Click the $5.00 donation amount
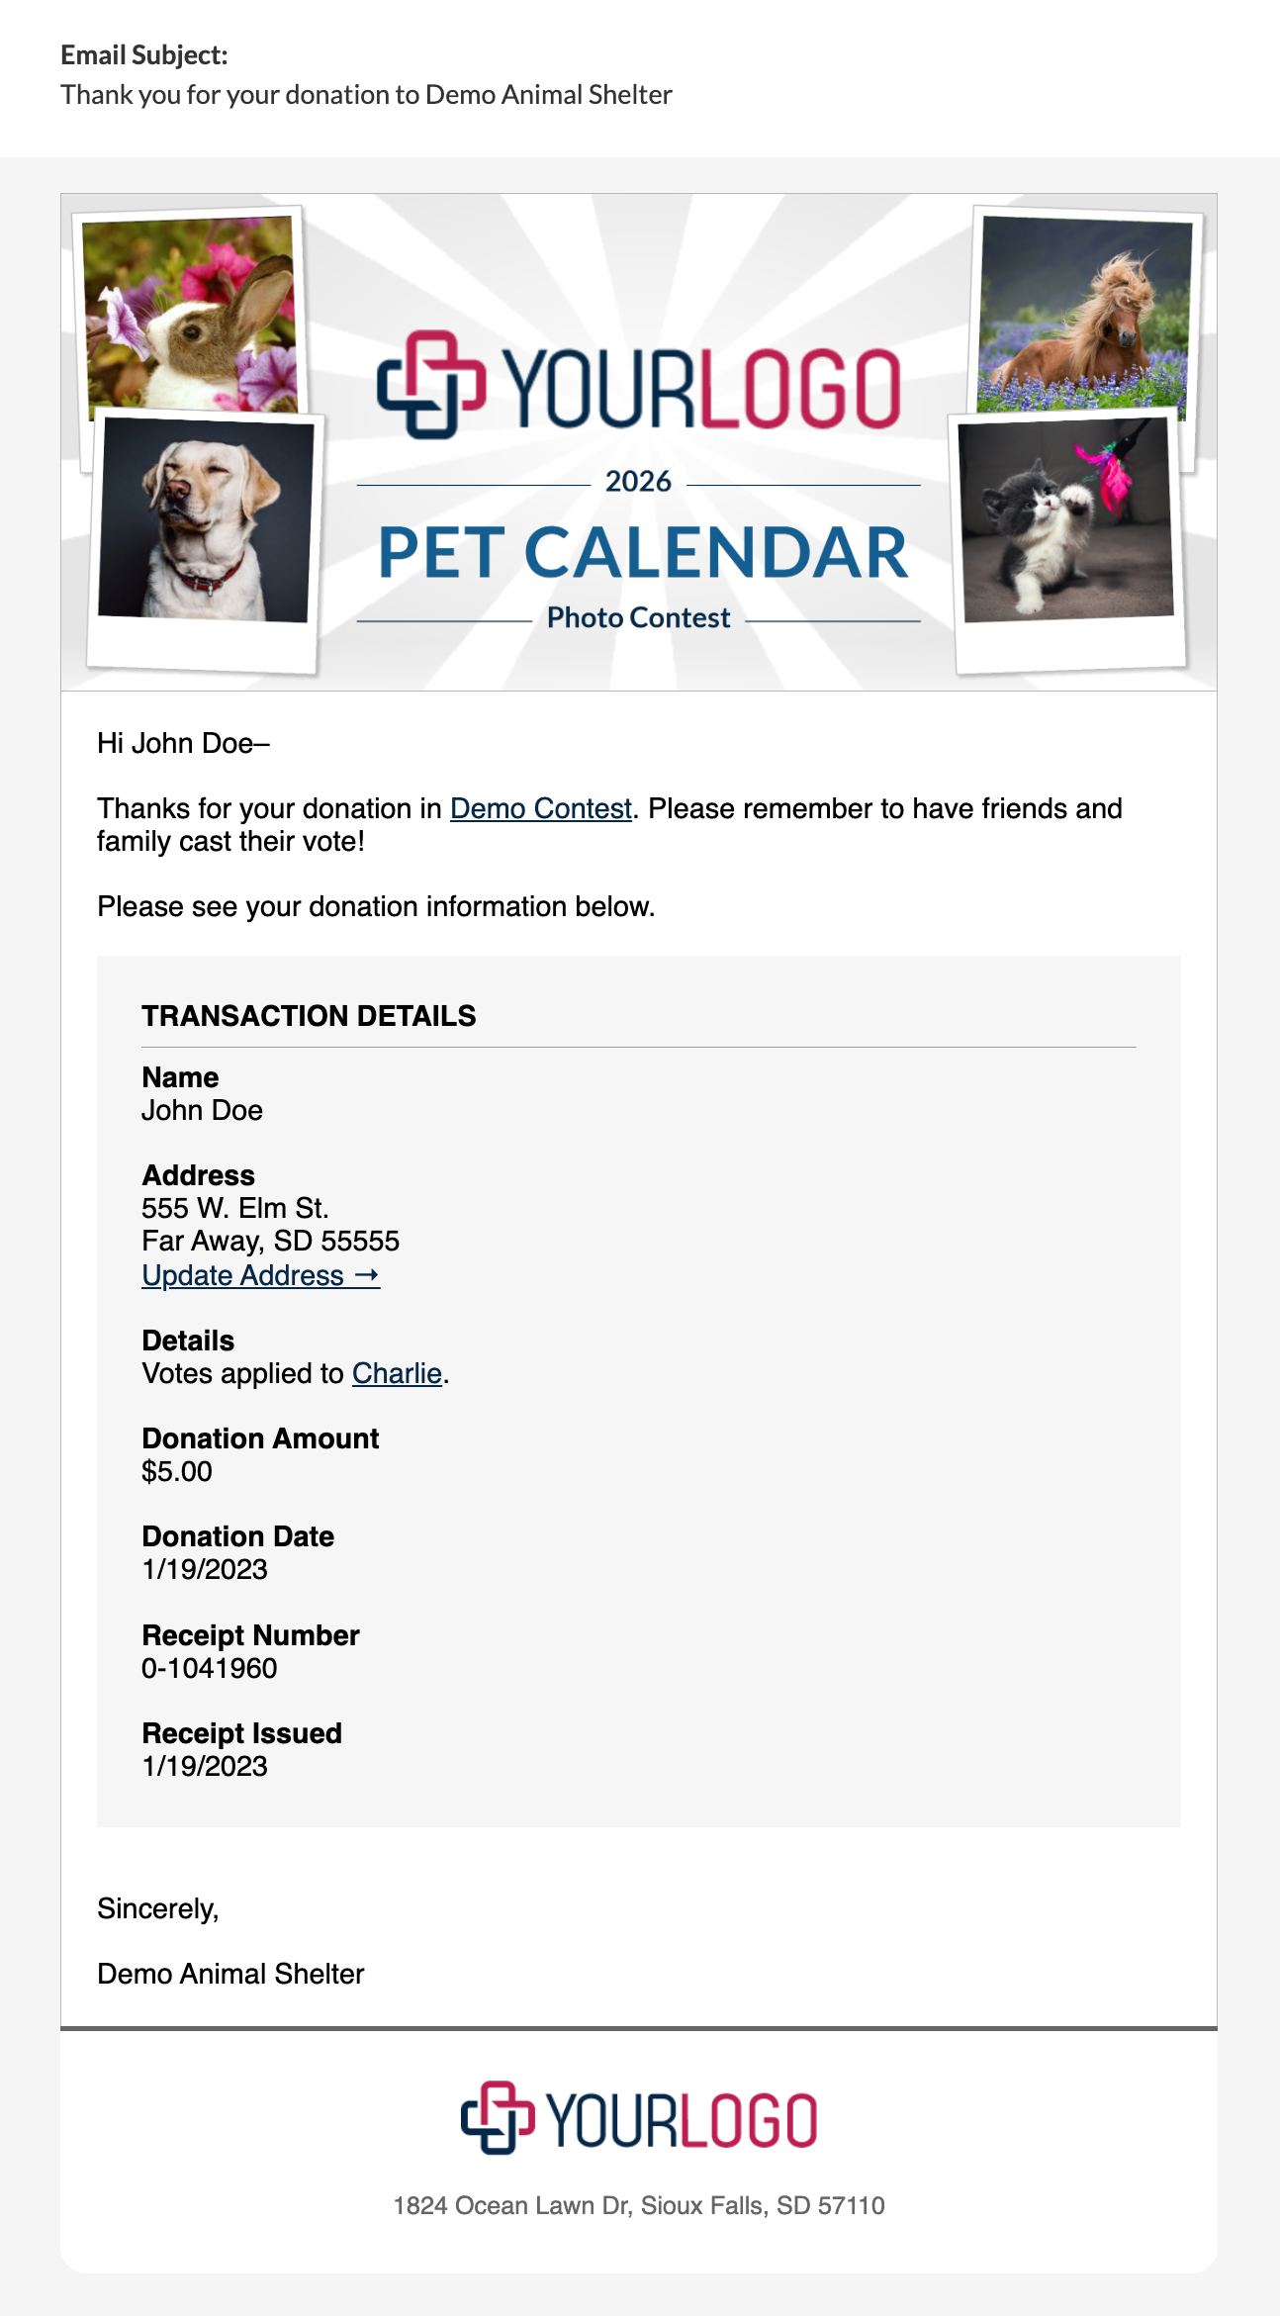The height and width of the screenshot is (2316, 1280). 177,1471
